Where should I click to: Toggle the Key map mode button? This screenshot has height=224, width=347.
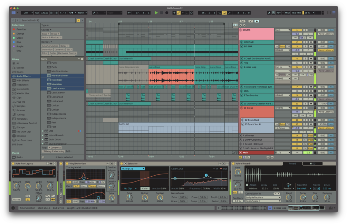(x=278, y=13)
